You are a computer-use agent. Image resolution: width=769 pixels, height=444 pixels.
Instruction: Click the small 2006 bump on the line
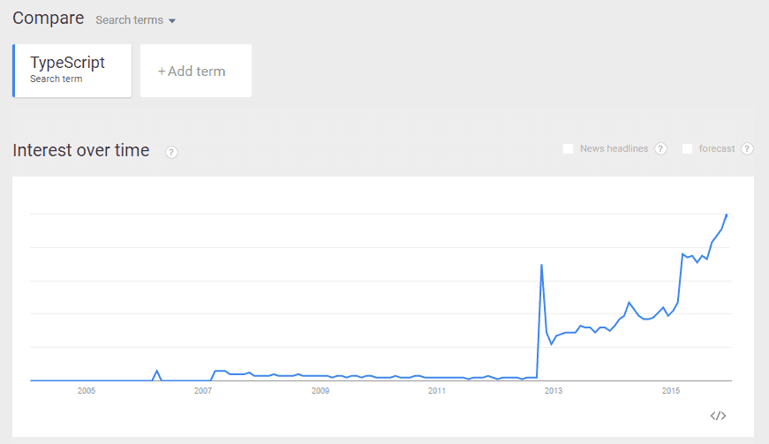156,371
